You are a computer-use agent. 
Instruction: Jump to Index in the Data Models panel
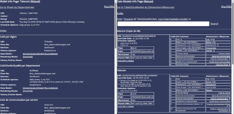click(x=120, y=13)
